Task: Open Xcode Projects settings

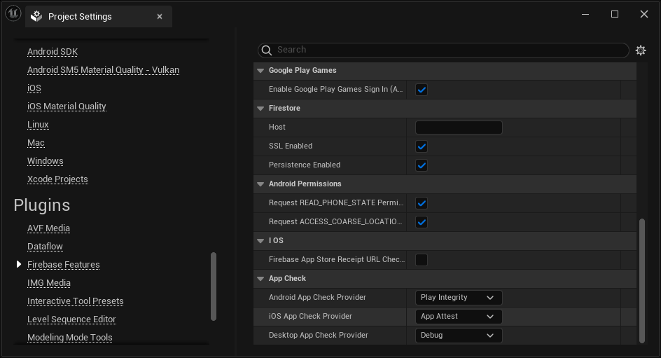Action: click(x=57, y=179)
